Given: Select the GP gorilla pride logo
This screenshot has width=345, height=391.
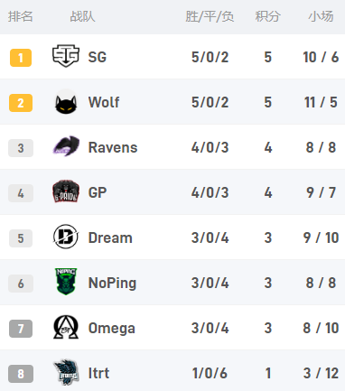Looking at the screenshot, I should coord(66,191).
